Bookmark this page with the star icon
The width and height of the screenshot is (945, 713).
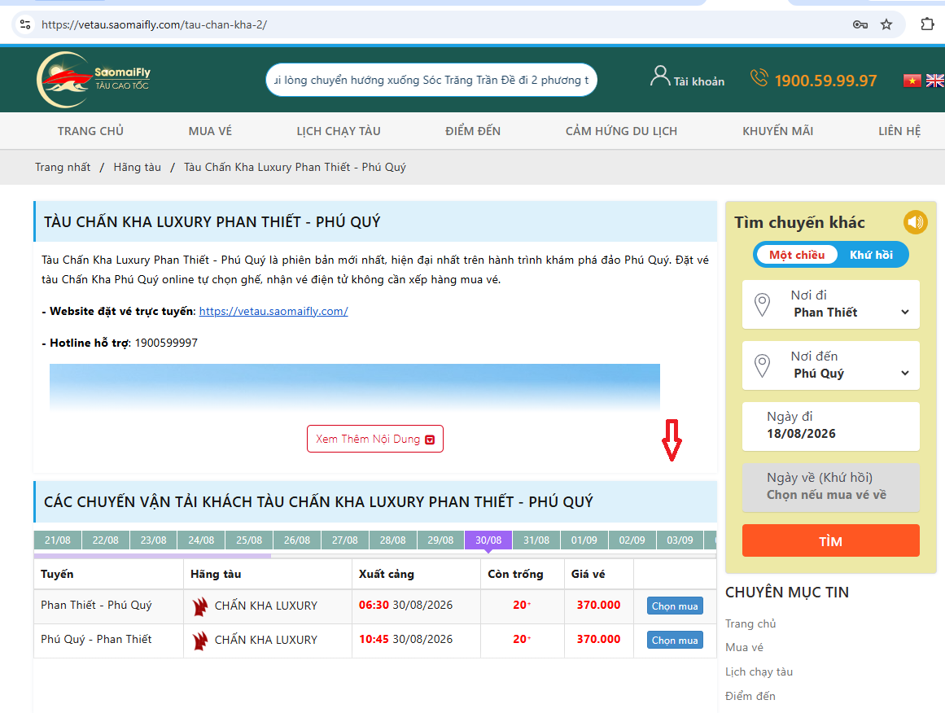tap(886, 24)
